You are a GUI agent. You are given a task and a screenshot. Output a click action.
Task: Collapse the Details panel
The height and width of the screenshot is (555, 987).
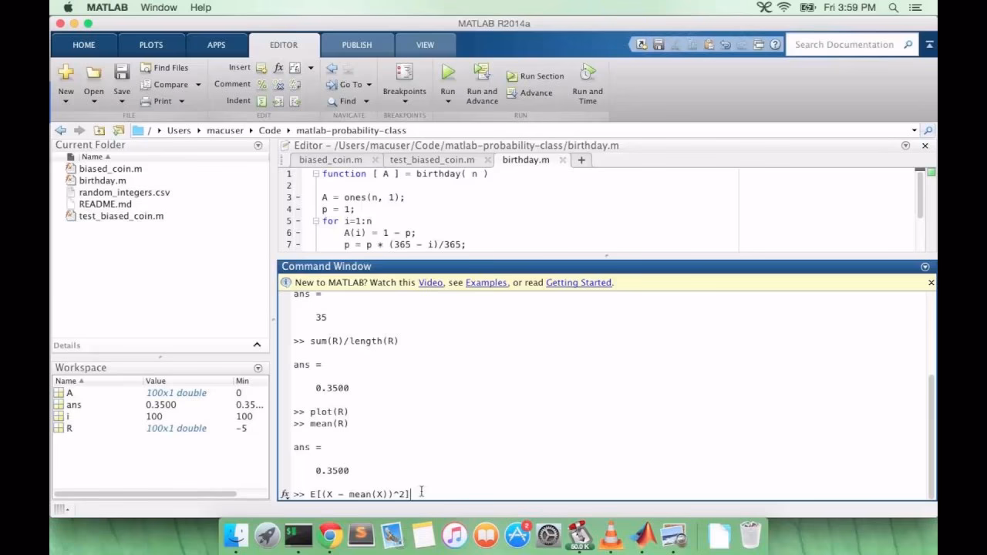[258, 345]
